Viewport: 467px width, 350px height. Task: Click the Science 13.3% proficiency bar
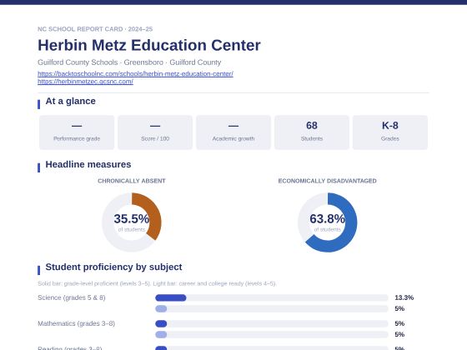coord(272,297)
